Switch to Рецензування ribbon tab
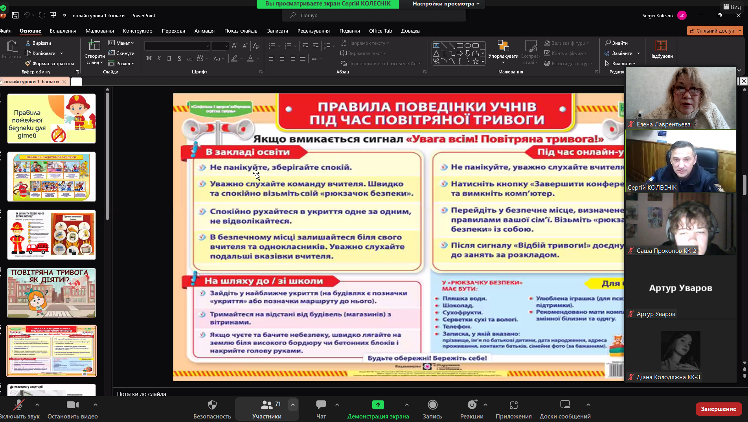The width and height of the screenshot is (748, 422). 314,31
